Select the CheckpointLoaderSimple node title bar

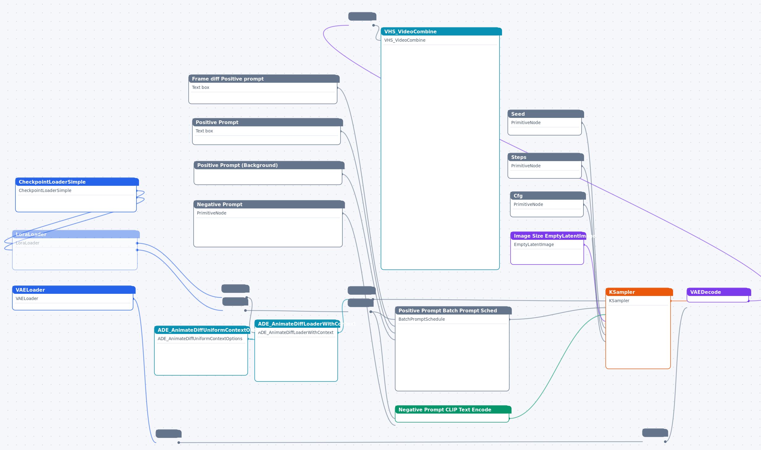77,182
